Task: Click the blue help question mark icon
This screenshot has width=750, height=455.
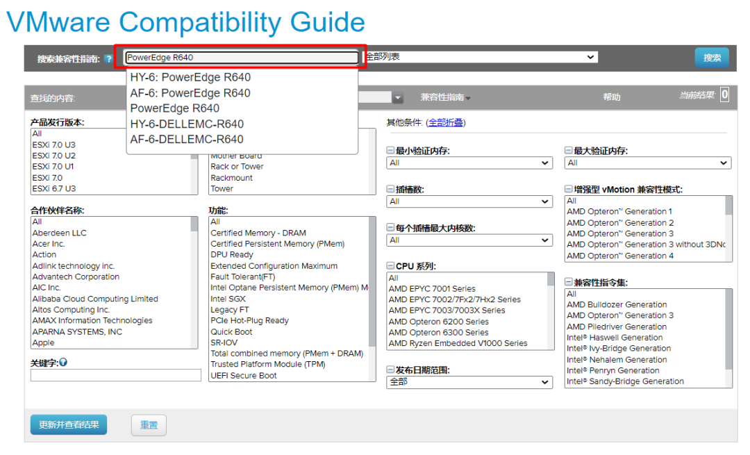Action: coord(108,59)
